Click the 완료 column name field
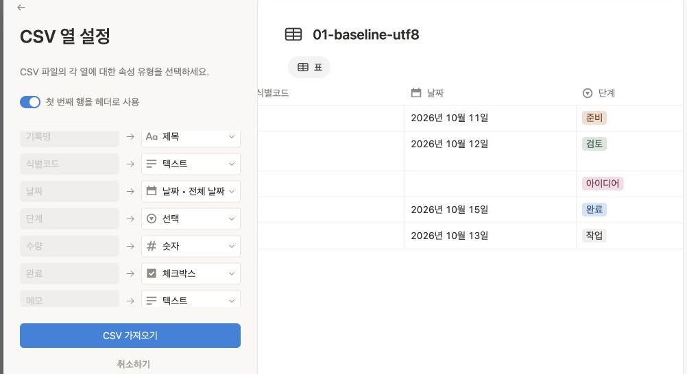687x374 pixels. (69, 273)
